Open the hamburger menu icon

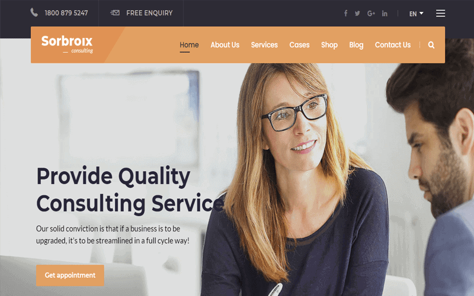(440, 13)
